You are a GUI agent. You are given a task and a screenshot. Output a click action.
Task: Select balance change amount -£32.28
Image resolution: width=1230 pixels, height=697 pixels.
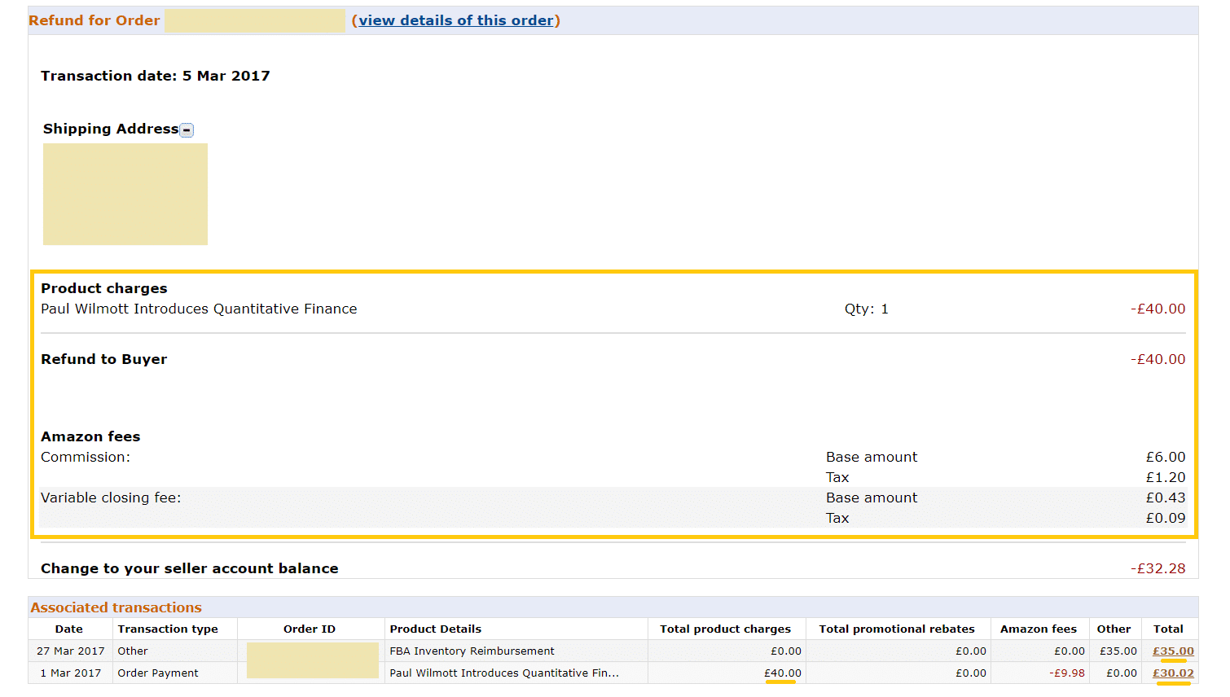[x=1158, y=568]
